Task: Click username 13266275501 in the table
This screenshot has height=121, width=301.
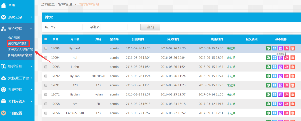Action: [75, 113]
